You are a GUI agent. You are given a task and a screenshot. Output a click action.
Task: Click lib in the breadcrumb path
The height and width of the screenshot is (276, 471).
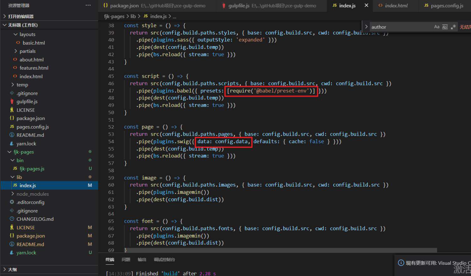coord(133,16)
